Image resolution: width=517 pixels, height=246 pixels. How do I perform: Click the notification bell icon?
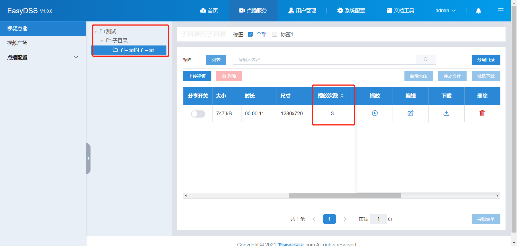478,11
